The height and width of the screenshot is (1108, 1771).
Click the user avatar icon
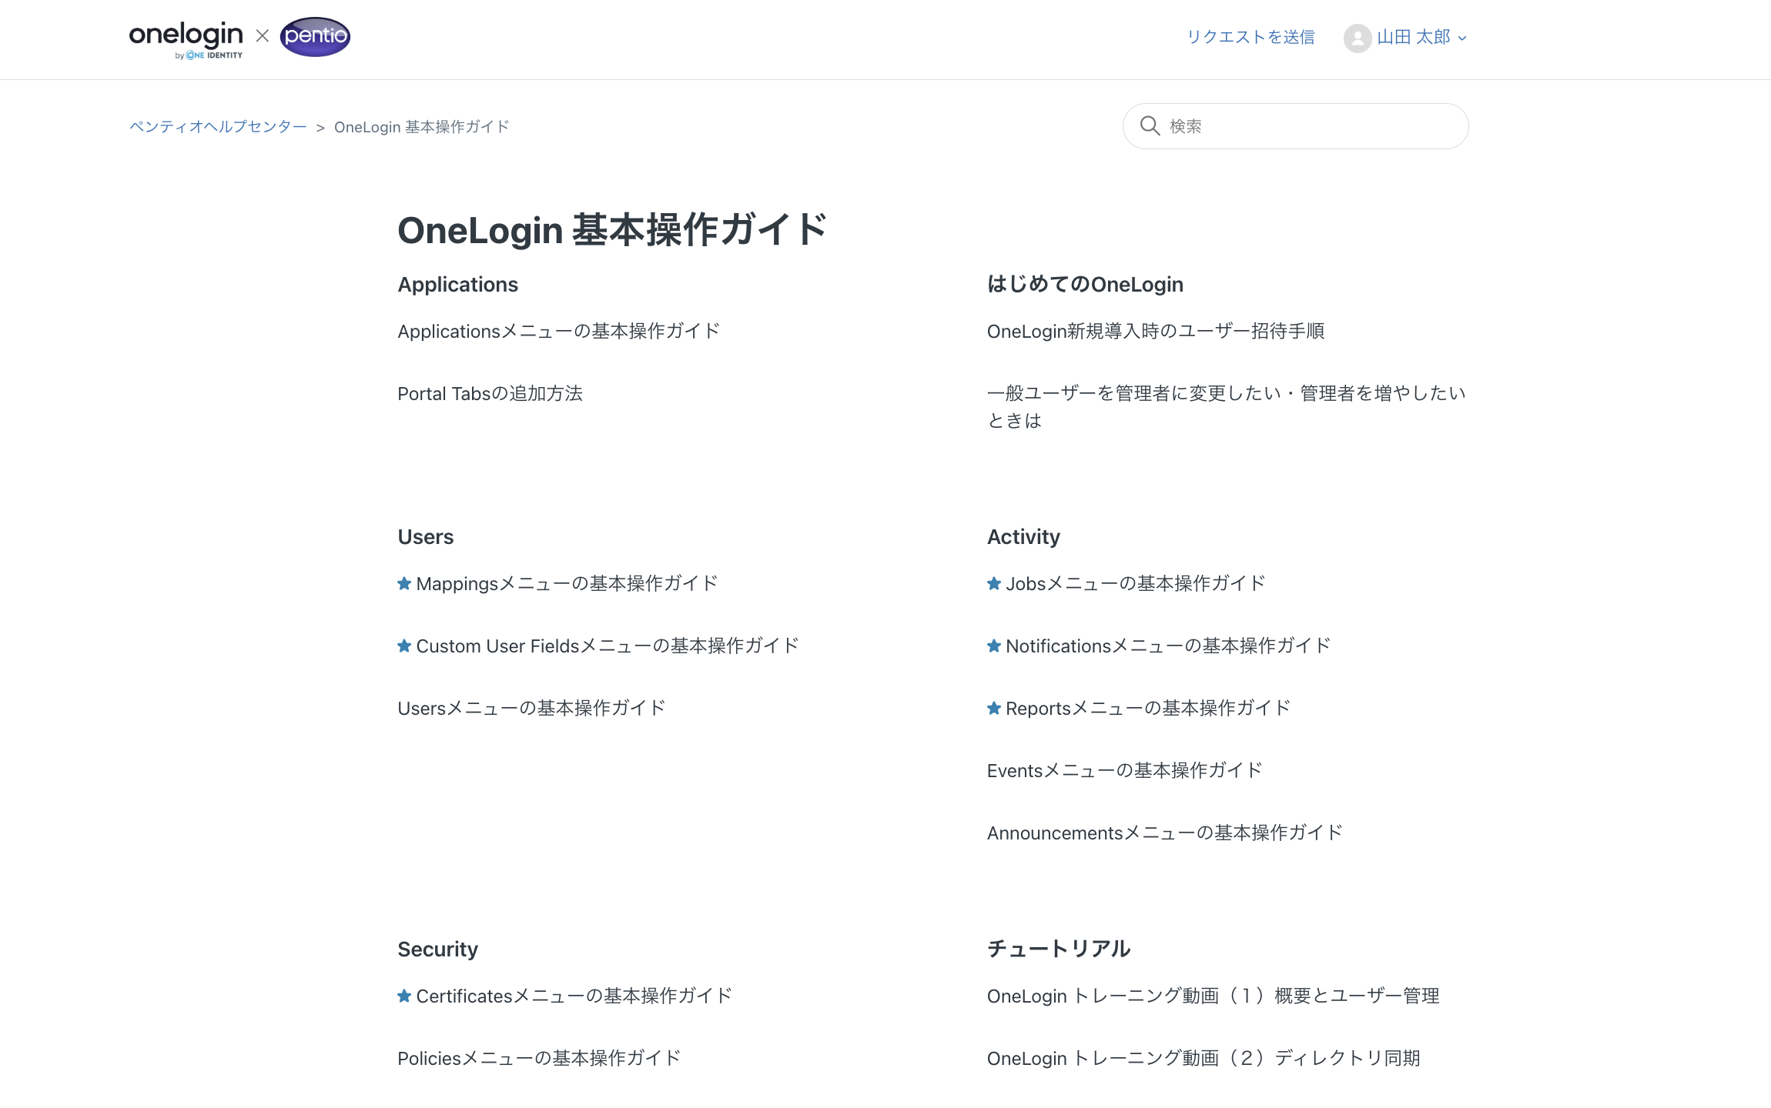click(1357, 38)
